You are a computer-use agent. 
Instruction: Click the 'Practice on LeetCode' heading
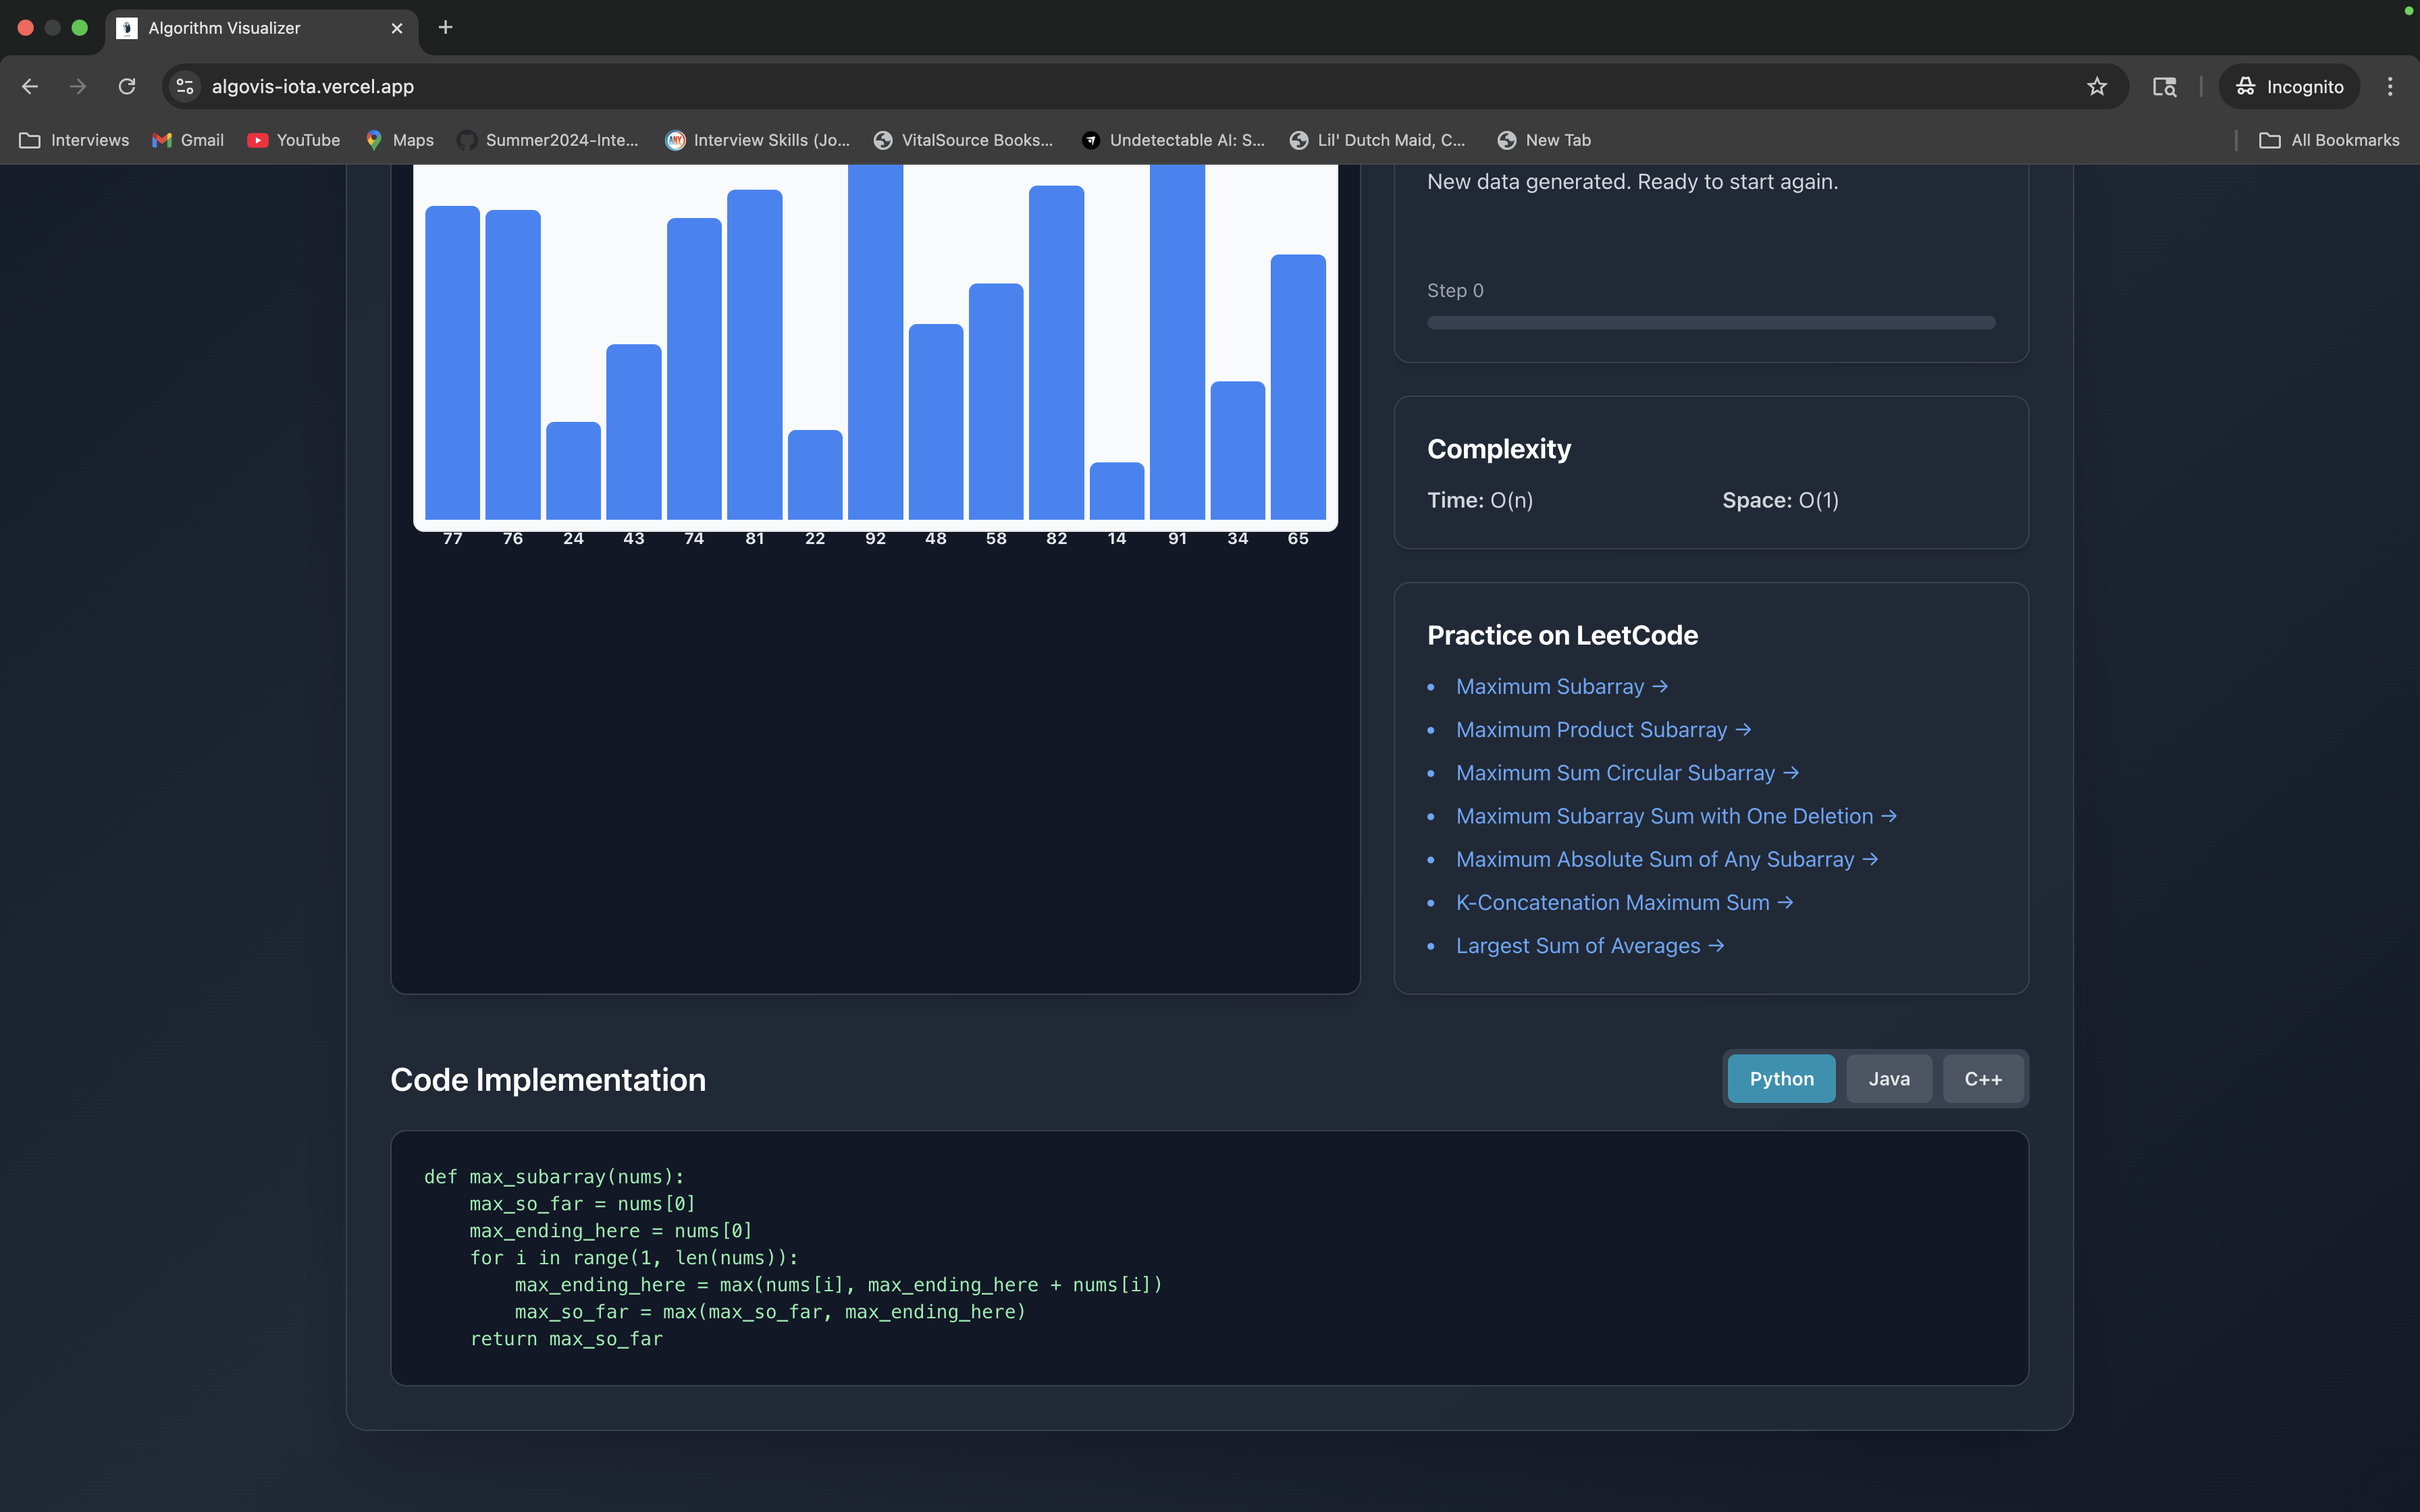click(1562, 635)
